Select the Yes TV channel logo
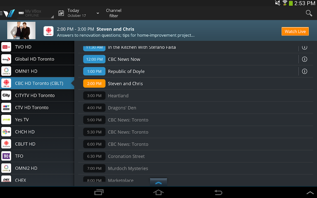 [6, 120]
